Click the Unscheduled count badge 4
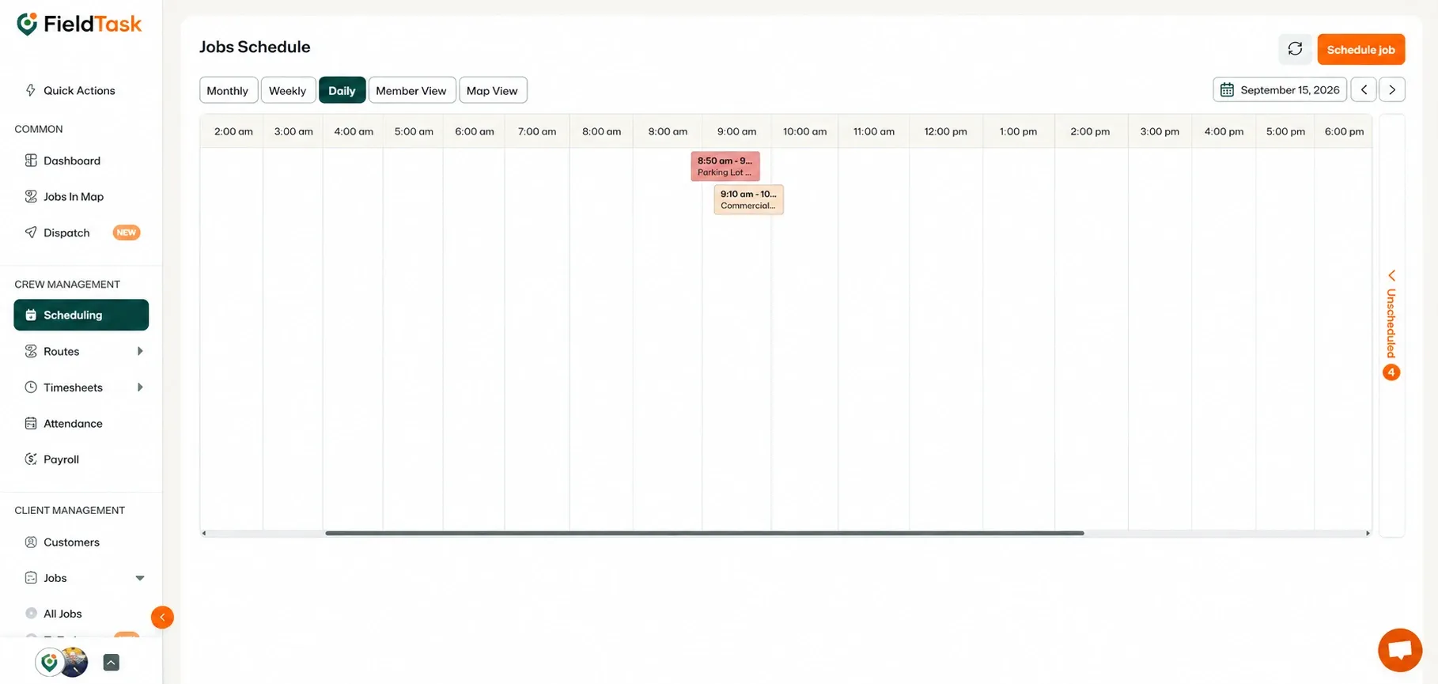 1391,372
